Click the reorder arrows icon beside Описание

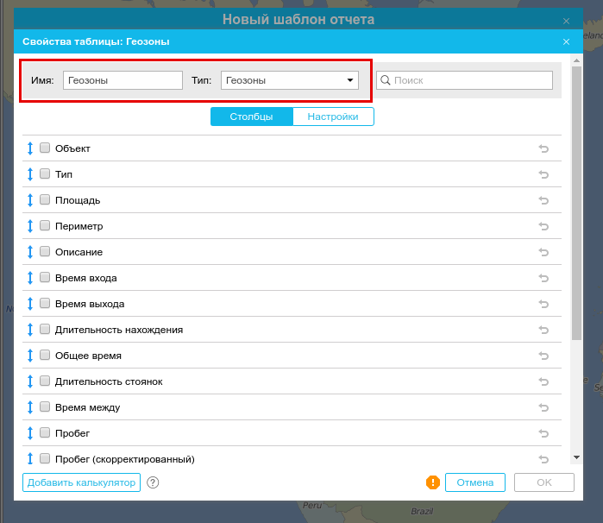coord(30,252)
